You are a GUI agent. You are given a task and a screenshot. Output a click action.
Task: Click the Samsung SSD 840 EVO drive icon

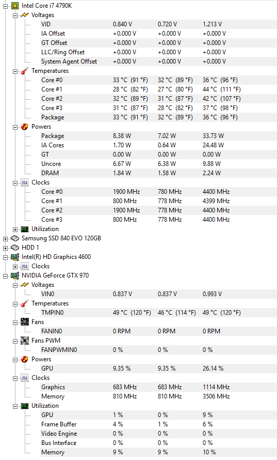pyautogui.click(x=15, y=238)
